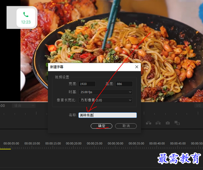
Task: Click the Extract icon in monitor controls
Action: [x=158, y=123]
